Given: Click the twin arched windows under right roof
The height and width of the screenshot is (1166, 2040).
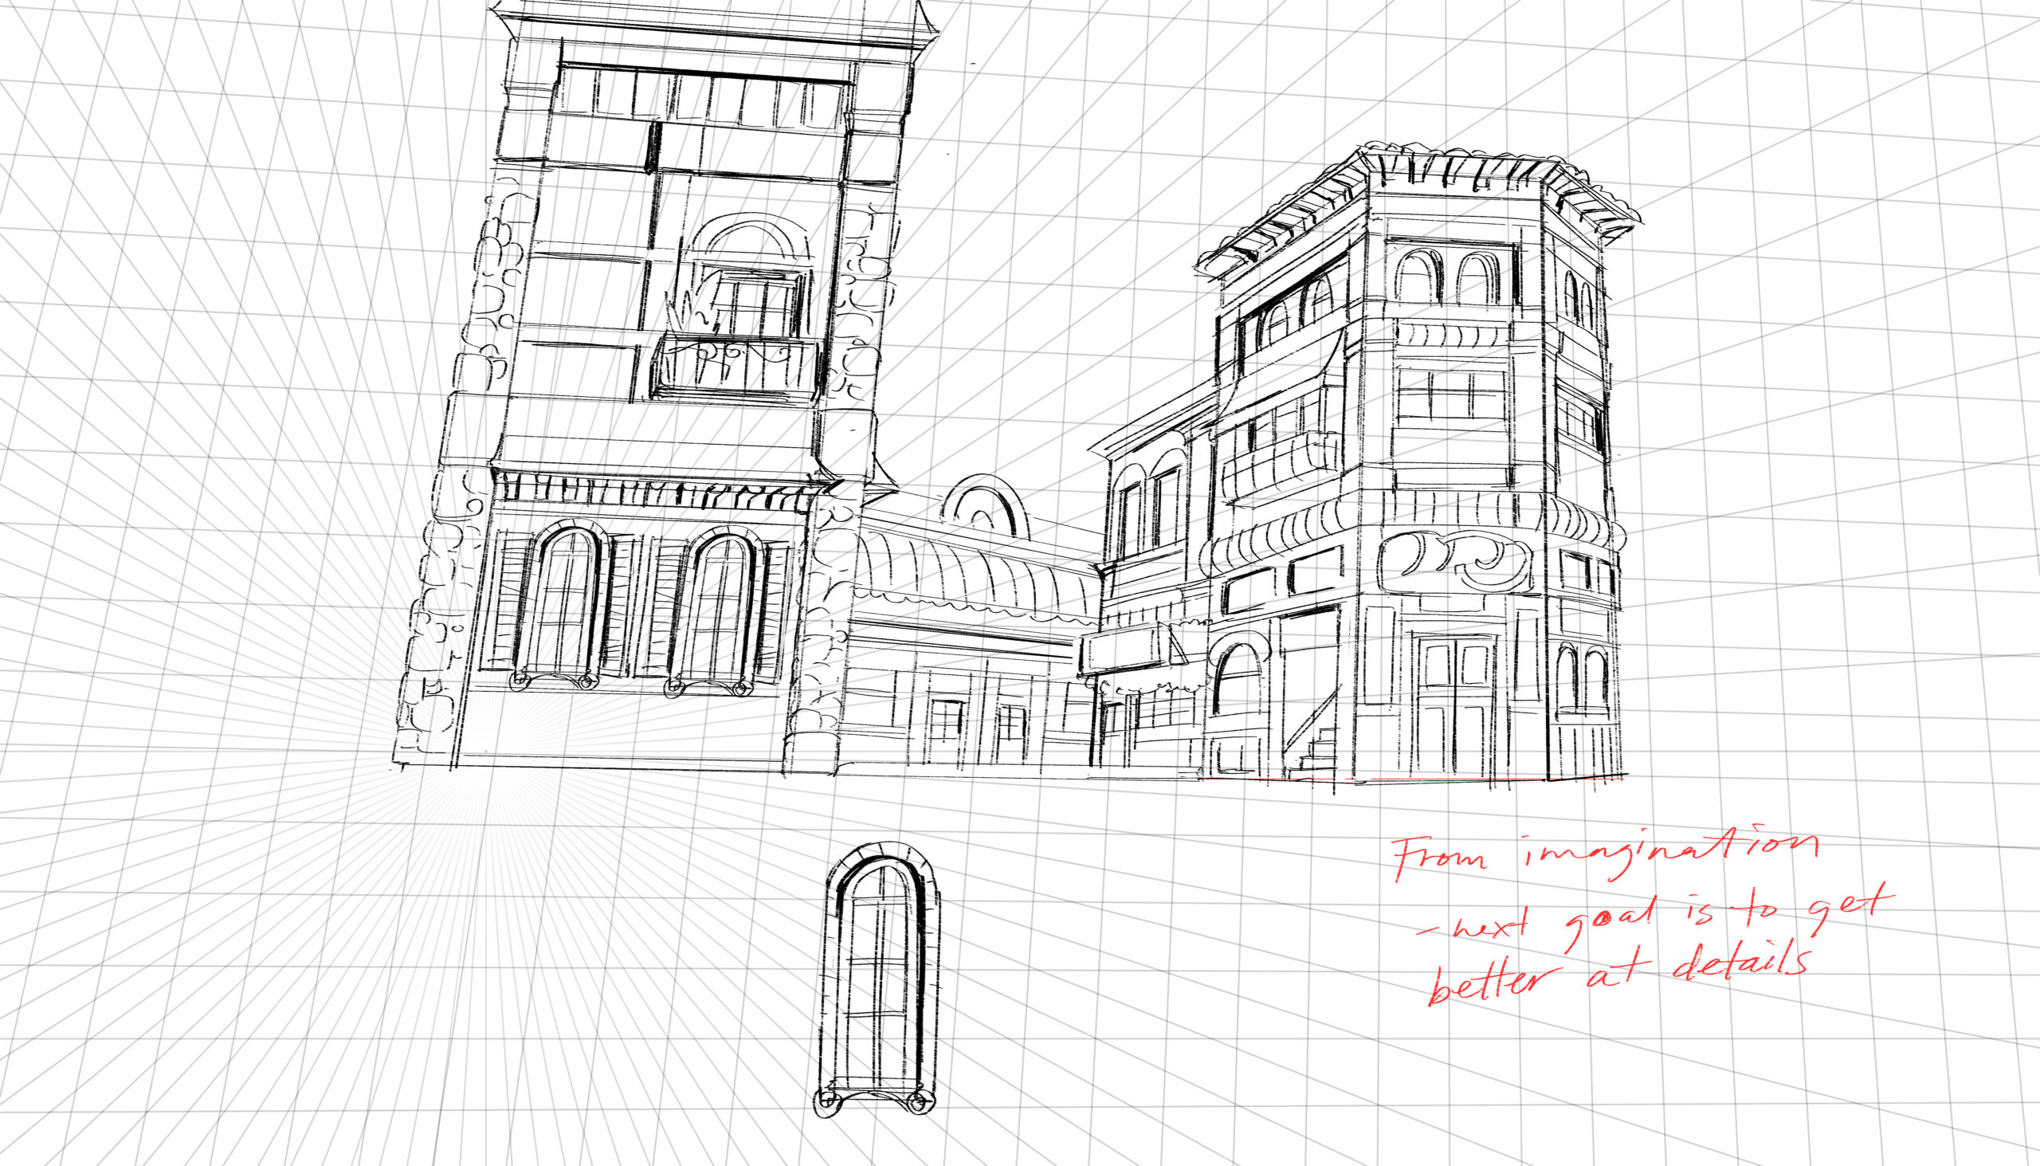Looking at the screenshot, I should pyautogui.click(x=1446, y=277).
